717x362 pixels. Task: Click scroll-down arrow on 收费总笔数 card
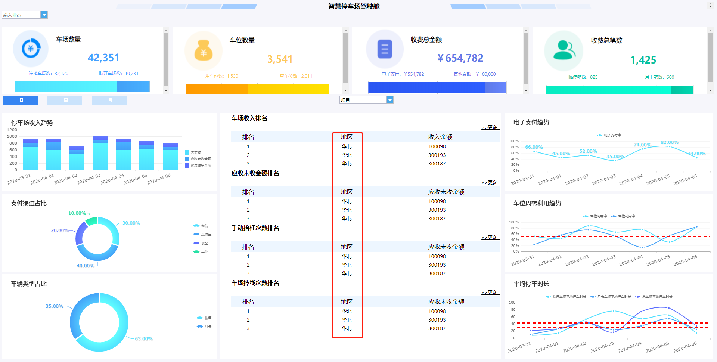[710, 90]
